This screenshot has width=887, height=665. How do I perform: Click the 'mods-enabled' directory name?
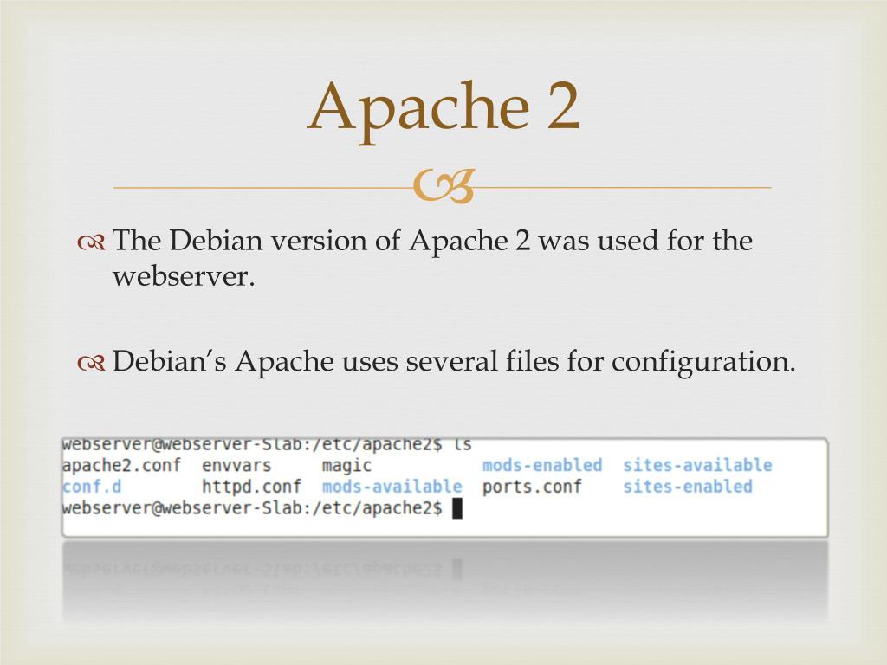(542, 465)
